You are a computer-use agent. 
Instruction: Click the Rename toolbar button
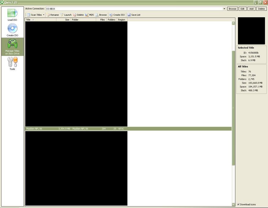(x=52, y=15)
